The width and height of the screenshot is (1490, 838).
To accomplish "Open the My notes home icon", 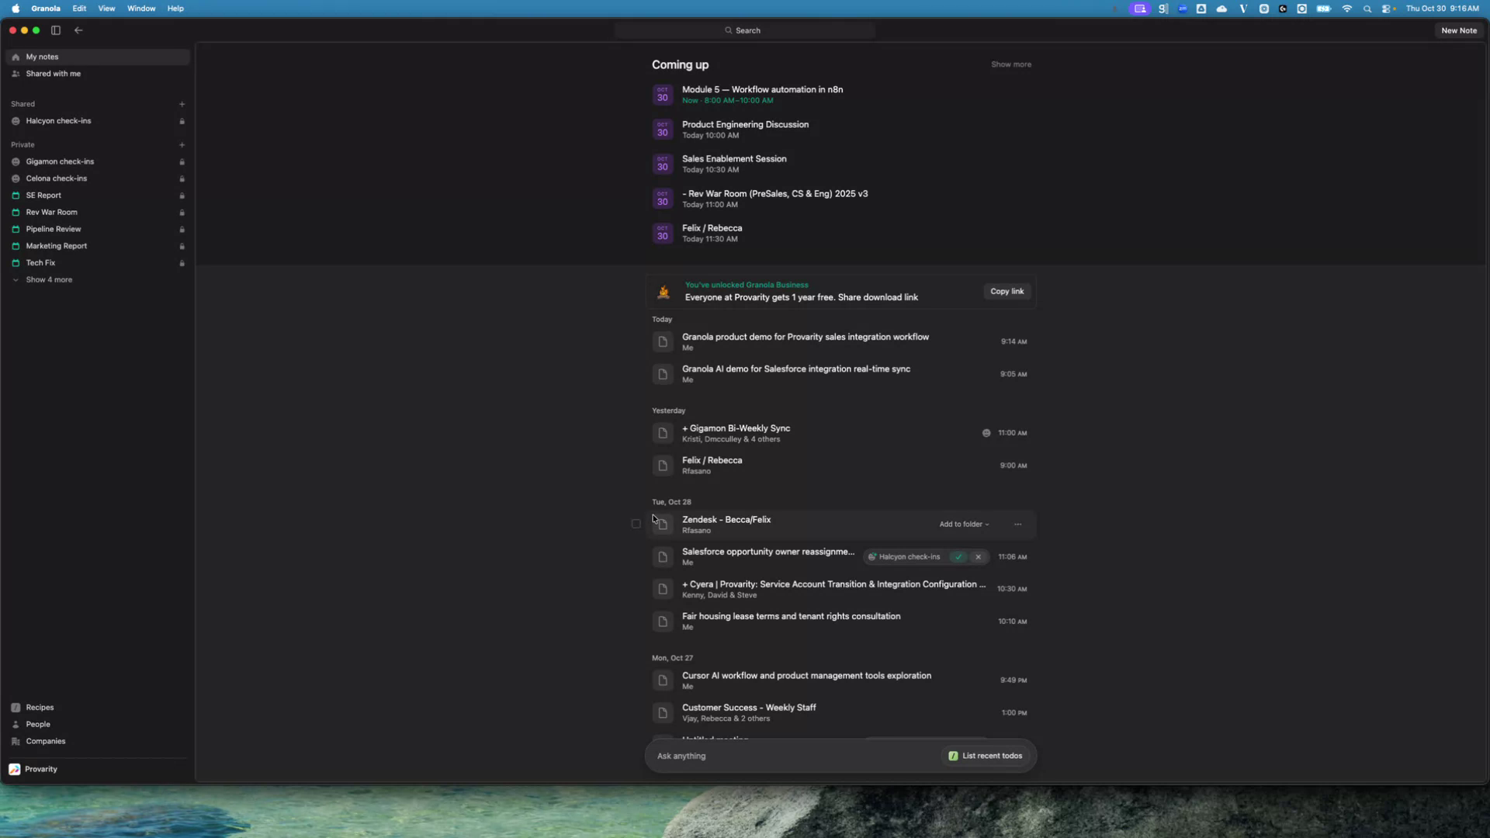I will pos(16,57).
